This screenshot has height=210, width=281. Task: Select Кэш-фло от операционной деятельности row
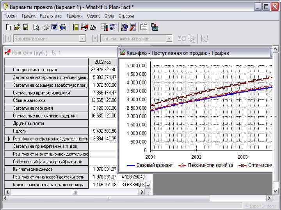[46, 139]
